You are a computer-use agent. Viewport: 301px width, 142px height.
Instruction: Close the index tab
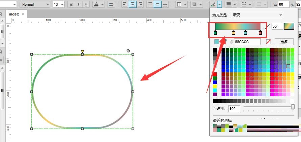click(23, 14)
